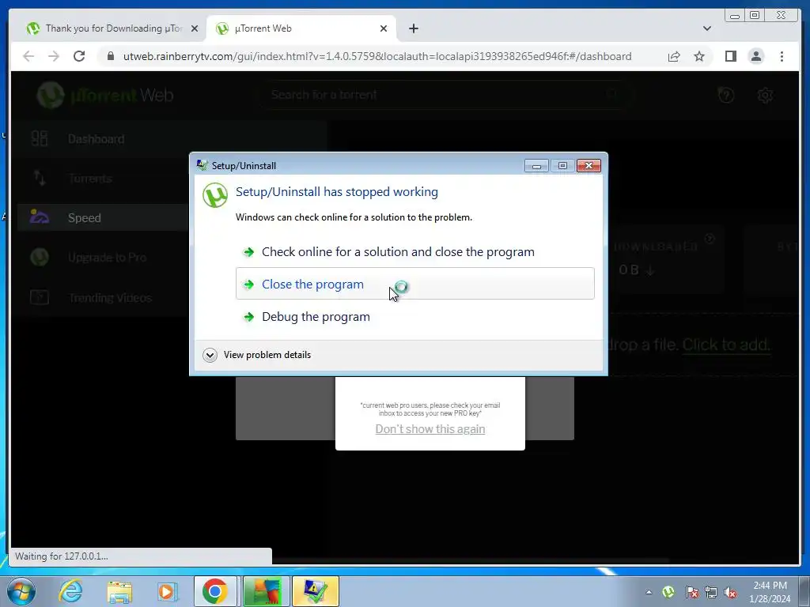Focus the 'Search for a torrent' field
Image resolution: width=810 pixels, height=607 pixels.
pyautogui.click(x=445, y=95)
